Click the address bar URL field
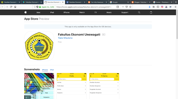This screenshot has width=178, height=99. point(84,7)
